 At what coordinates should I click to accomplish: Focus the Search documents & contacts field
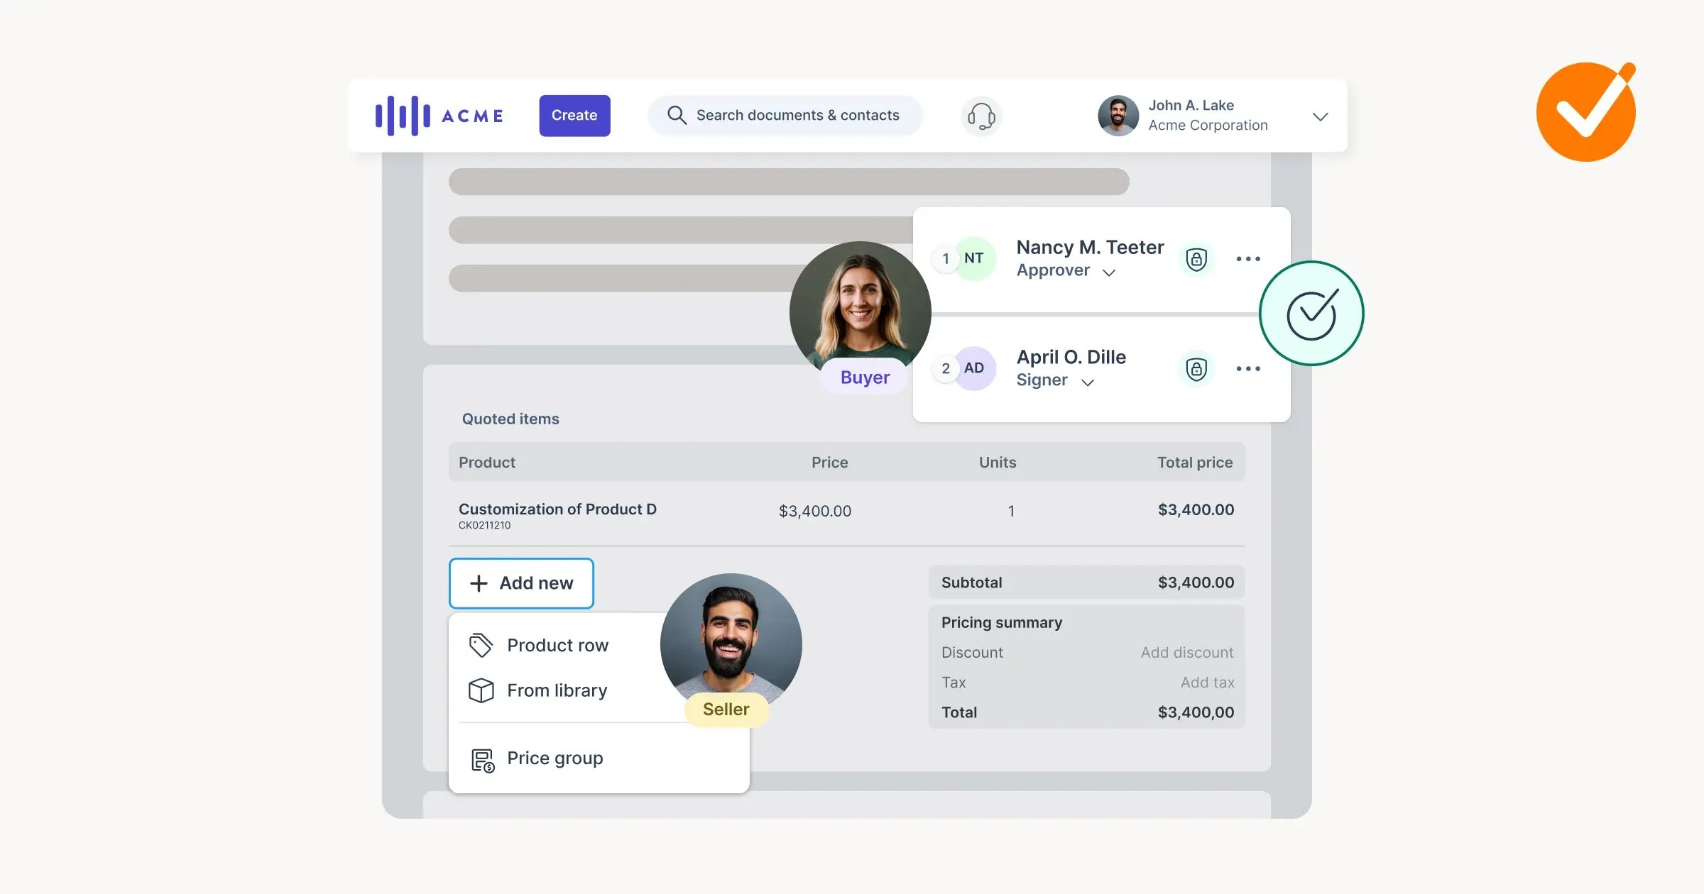(x=785, y=116)
